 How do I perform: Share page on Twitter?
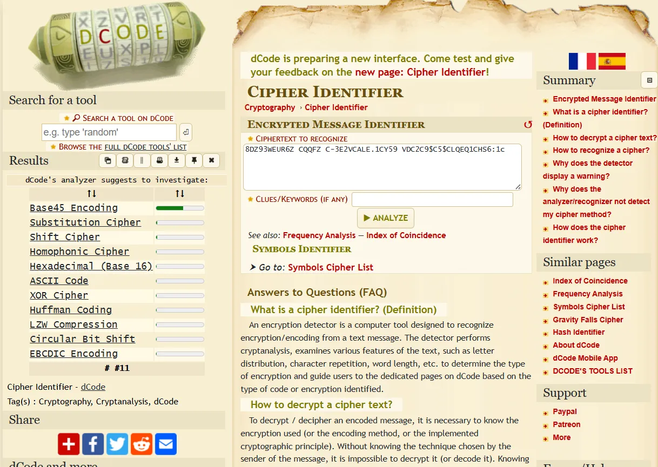click(117, 444)
